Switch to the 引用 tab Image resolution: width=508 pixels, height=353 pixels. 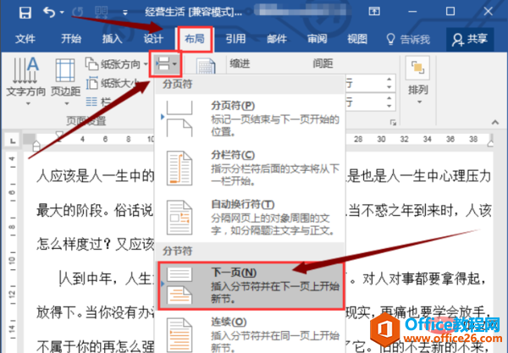tap(235, 39)
